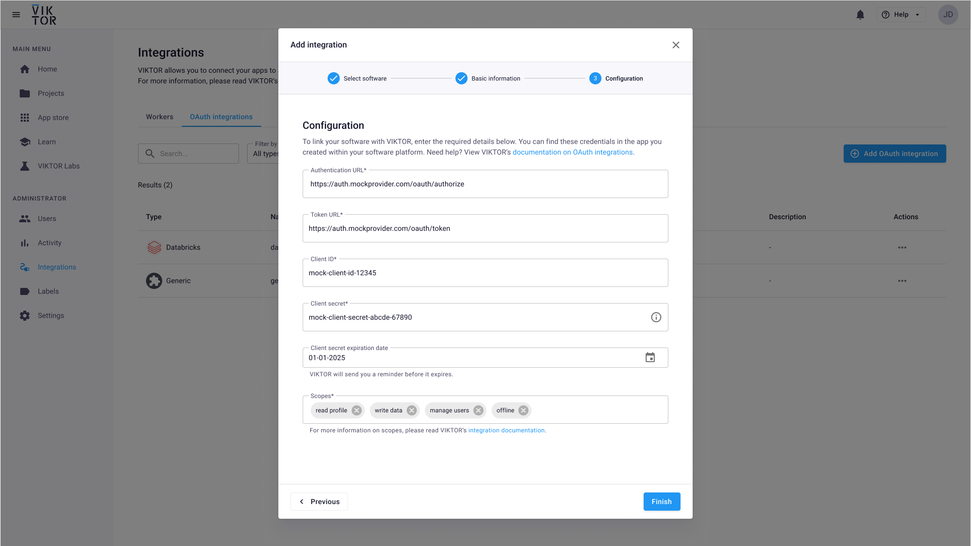Toggle the hamburger main menu
971x546 pixels.
pos(16,15)
